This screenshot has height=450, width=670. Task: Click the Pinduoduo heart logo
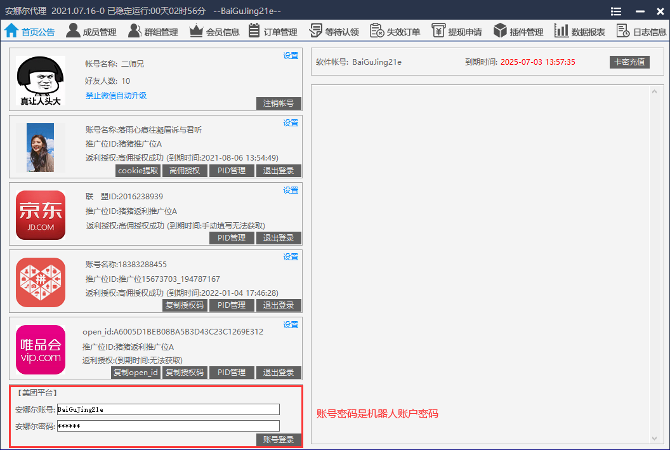click(x=41, y=282)
